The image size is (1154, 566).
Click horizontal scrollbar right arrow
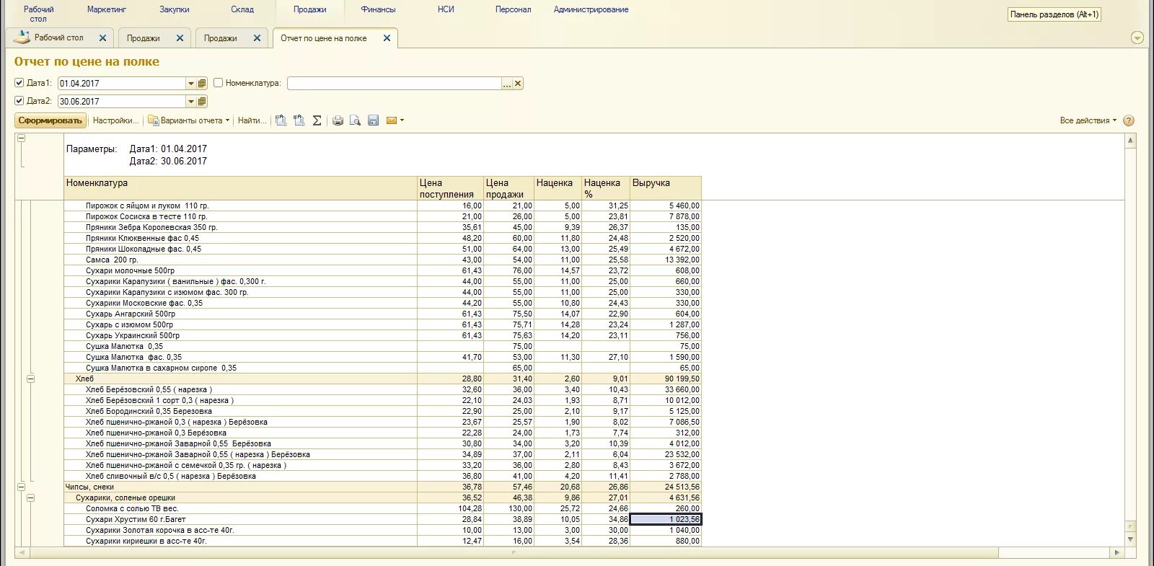click(1117, 553)
